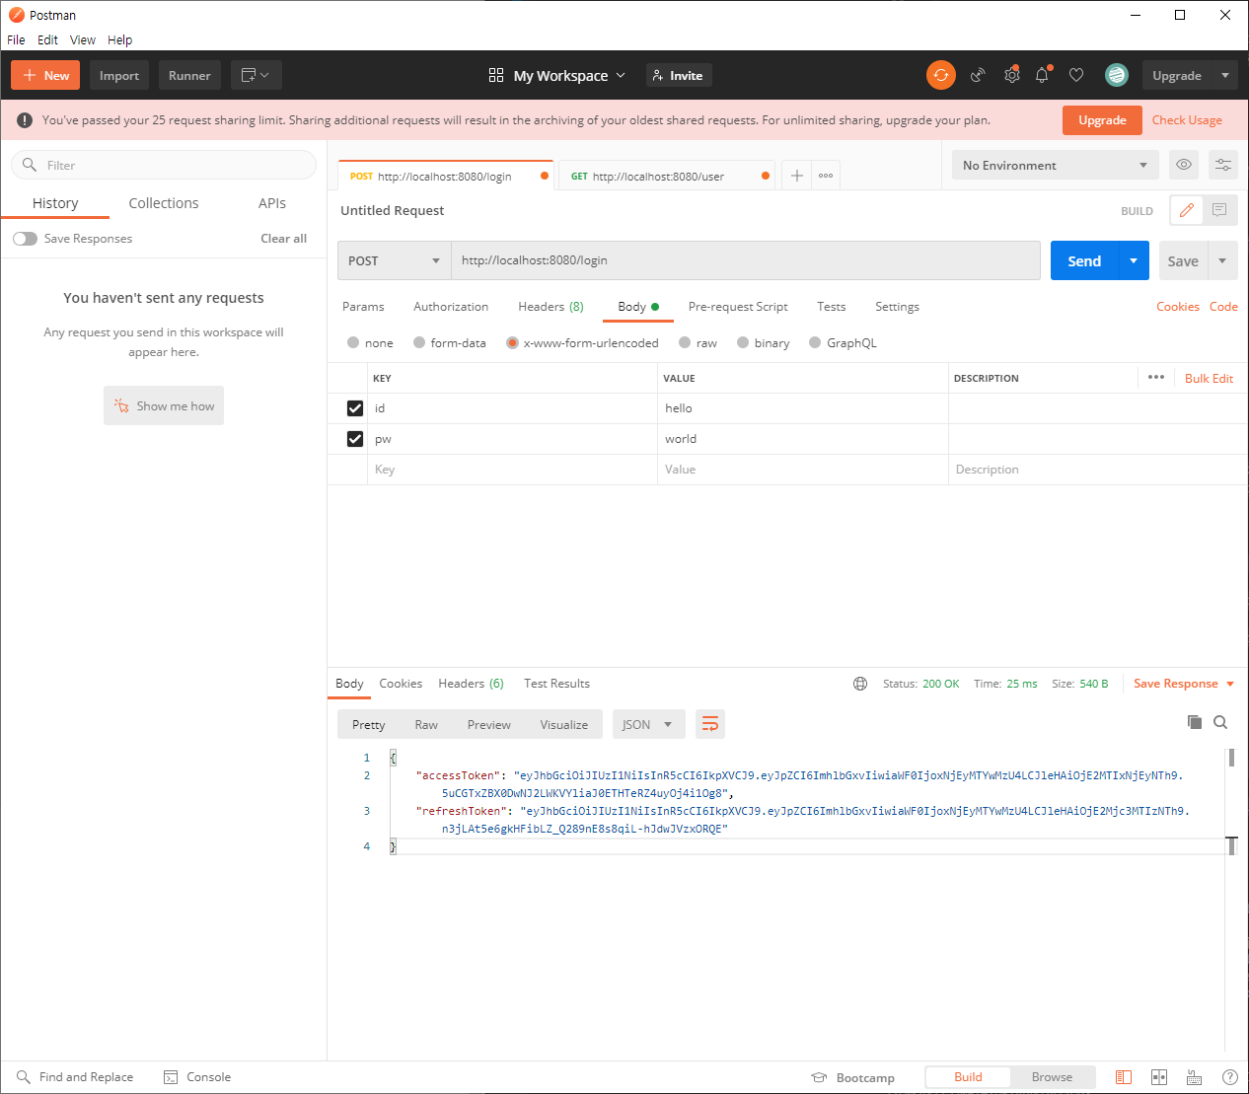Expand the Save button dropdown arrow
This screenshot has width=1249, height=1094.
point(1222,260)
